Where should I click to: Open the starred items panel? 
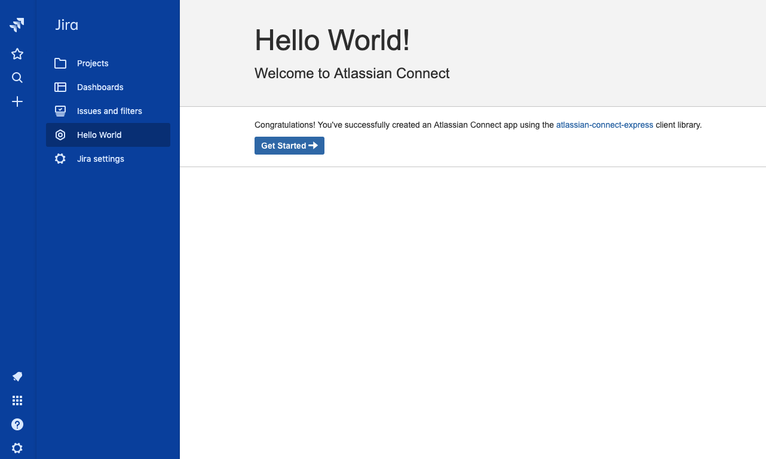(17, 54)
